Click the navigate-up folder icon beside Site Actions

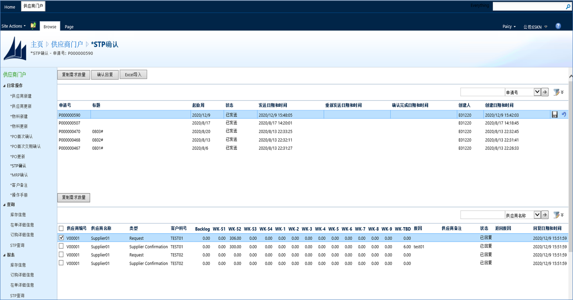(33, 26)
